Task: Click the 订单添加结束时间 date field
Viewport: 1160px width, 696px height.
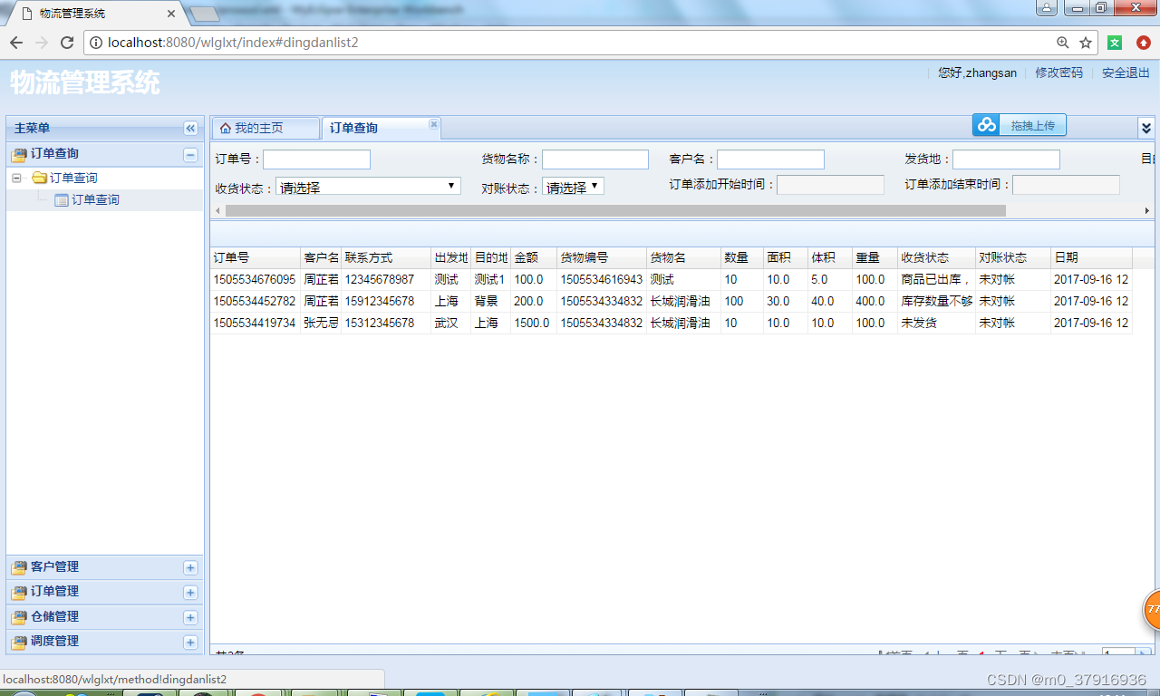Action: (x=1066, y=185)
